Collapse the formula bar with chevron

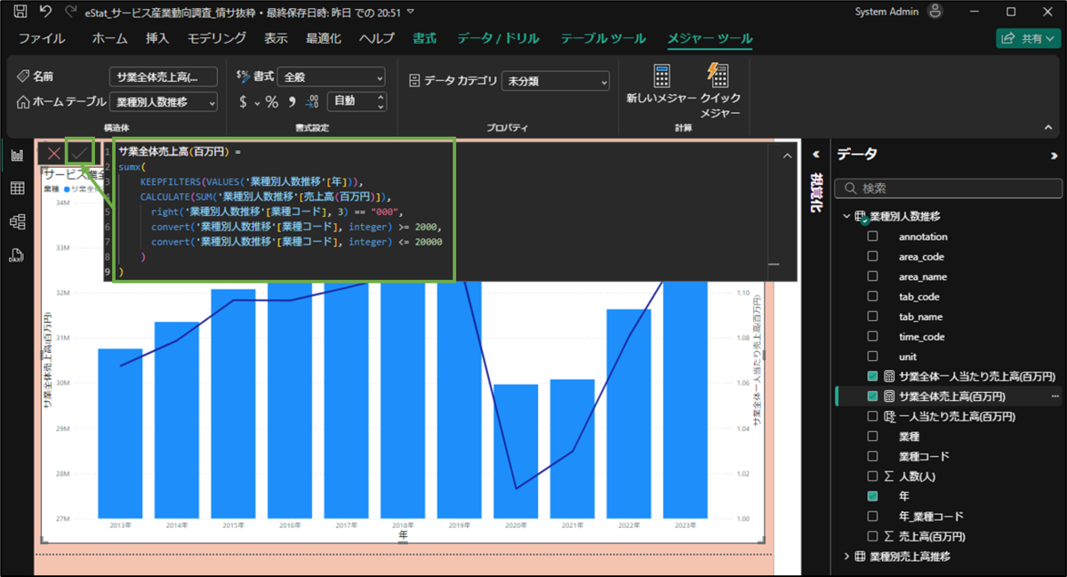coord(787,156)
